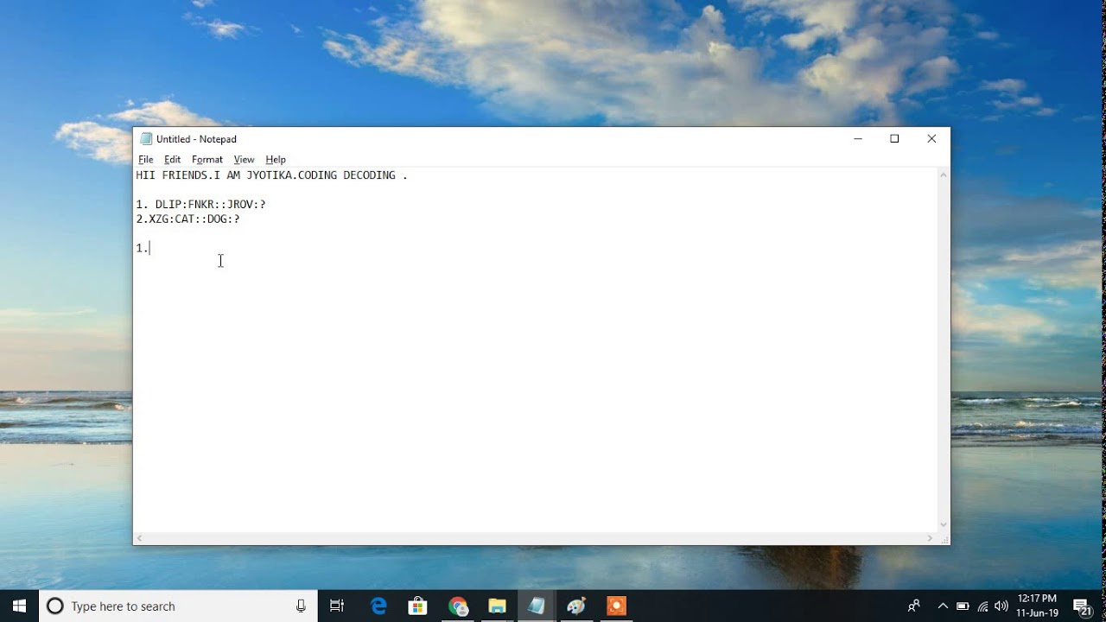1106x622 pixels.
Task: Open the Action Center notifications
Action: [x=1082, y=606]
